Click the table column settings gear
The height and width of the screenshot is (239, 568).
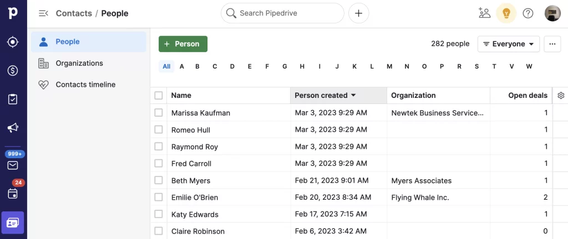[x=561, y=96]
